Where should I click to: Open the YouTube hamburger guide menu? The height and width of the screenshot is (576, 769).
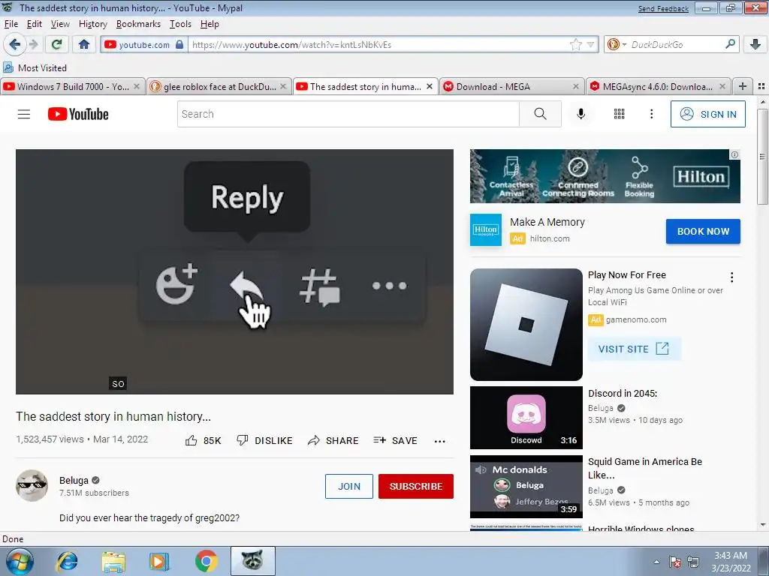(x=24, y=114)
